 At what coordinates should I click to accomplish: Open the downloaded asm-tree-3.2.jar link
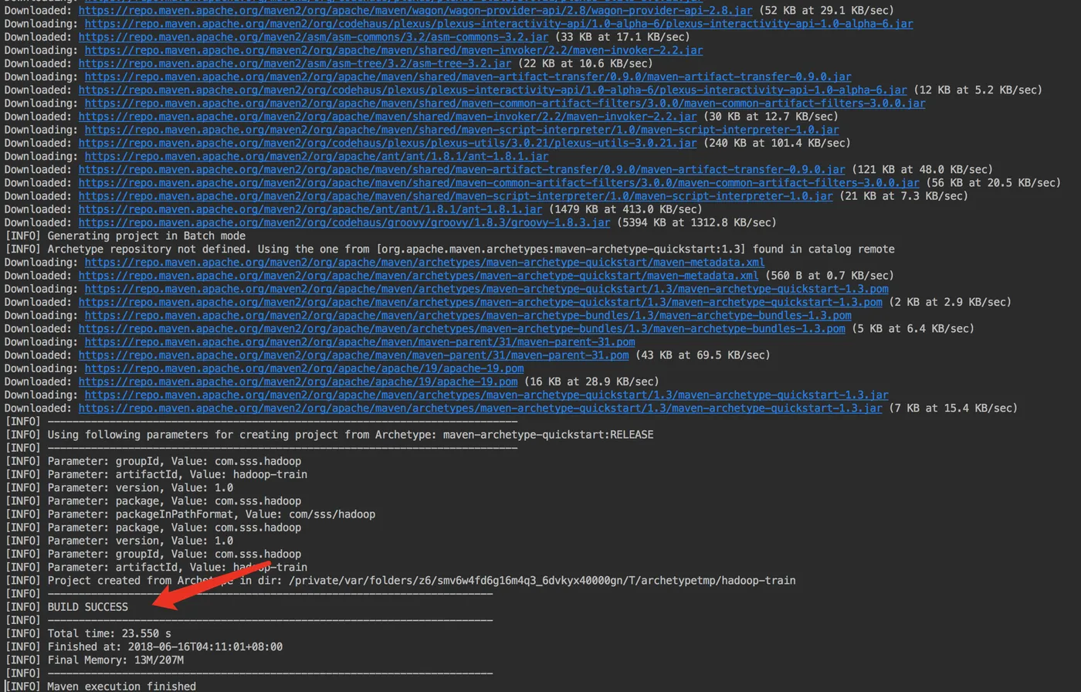(295, 63)
